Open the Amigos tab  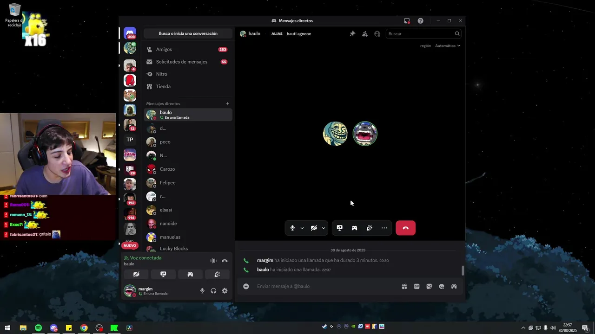click(x=188, y=49)
